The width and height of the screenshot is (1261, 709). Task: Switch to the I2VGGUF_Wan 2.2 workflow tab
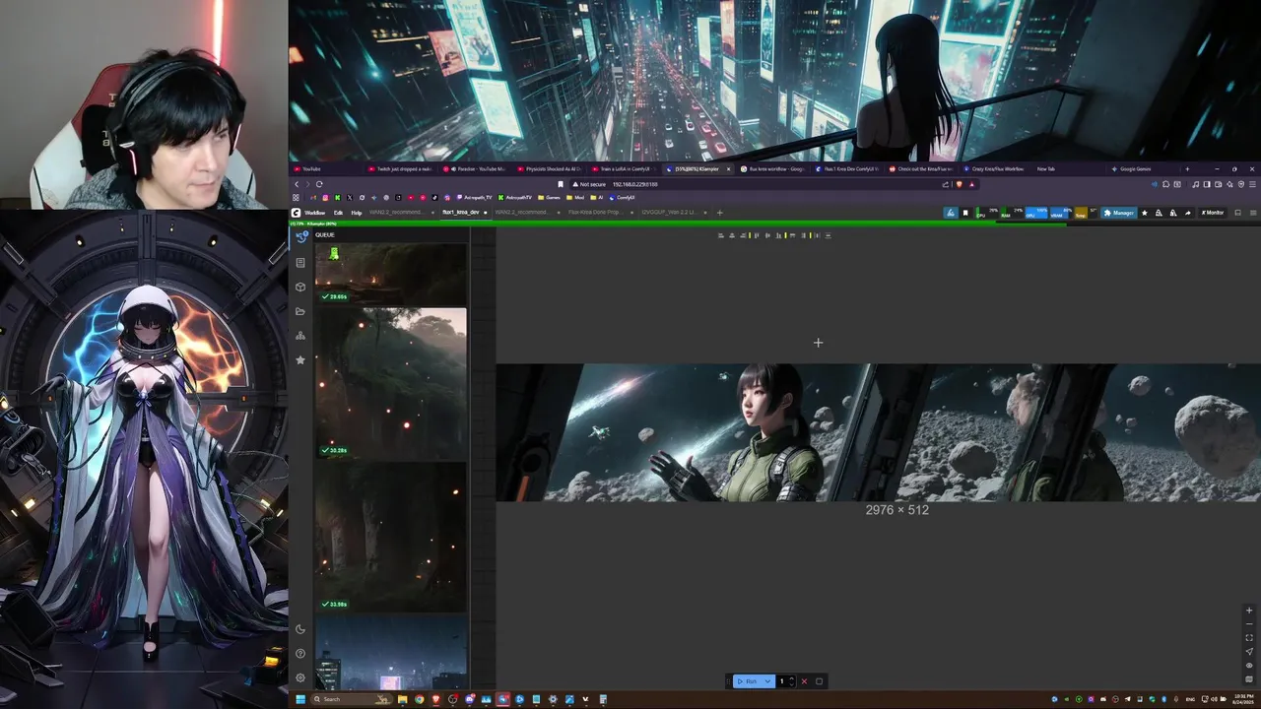tap(670, 212)
